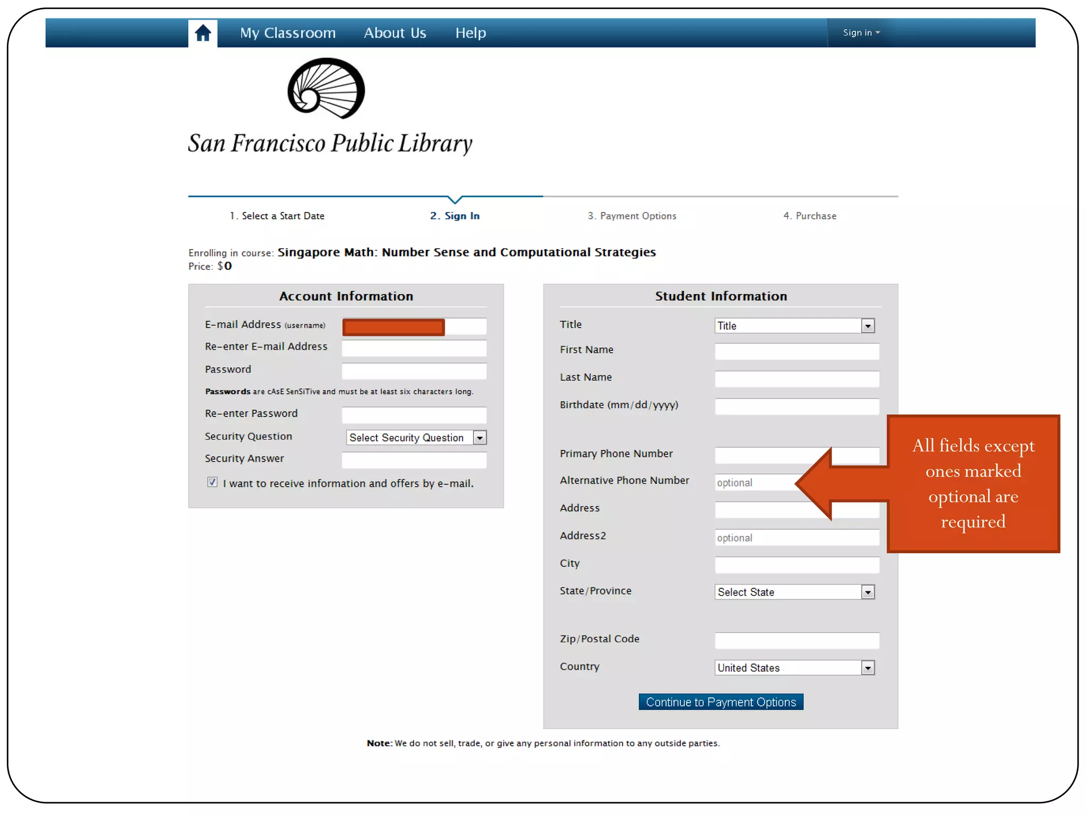Open My Classroom menu item
The image size is (1086, 814).
point(287,33)
